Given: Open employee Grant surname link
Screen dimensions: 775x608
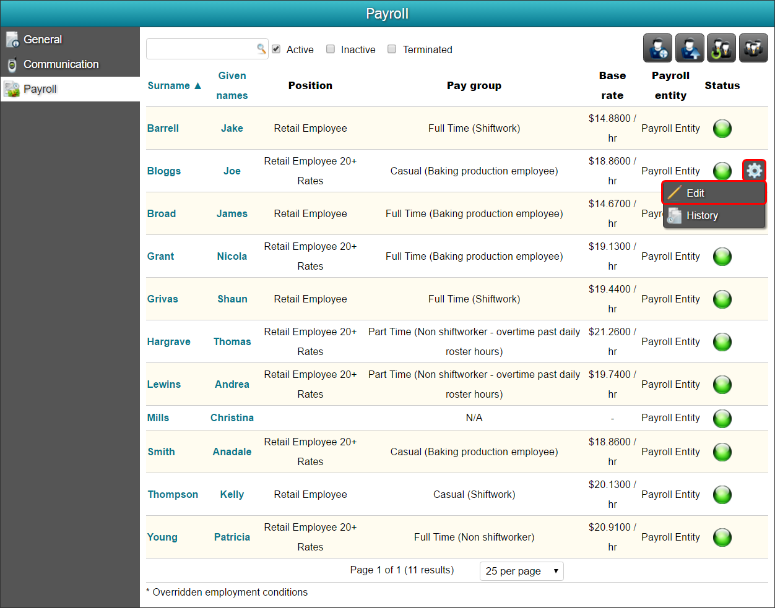Looking at the screenshot, I should click(x=160, y=256).
